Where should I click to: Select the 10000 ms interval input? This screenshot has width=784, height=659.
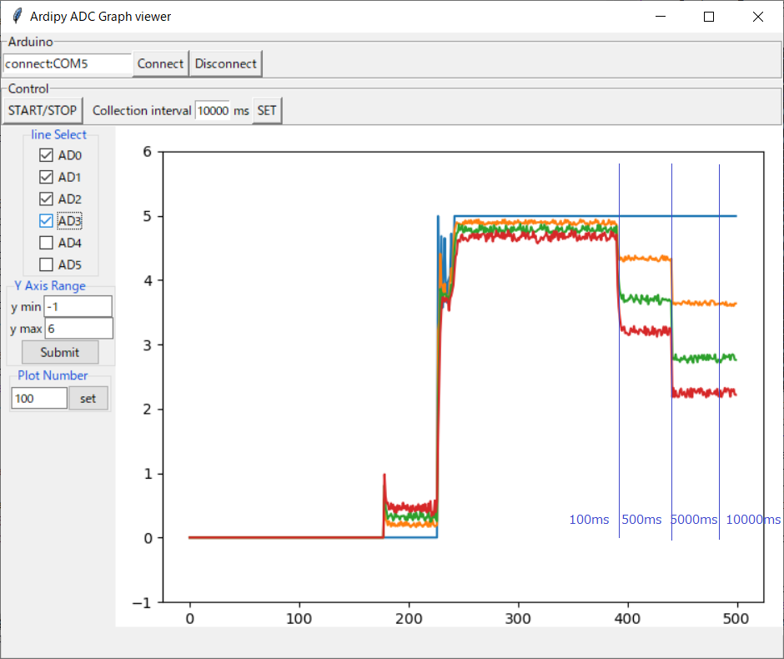pyautogui.click(x=214, y=110)
